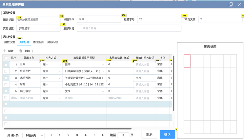244x140 pixels.
Task: Check the checkbox of the empty input row
Action: point(6,97)
